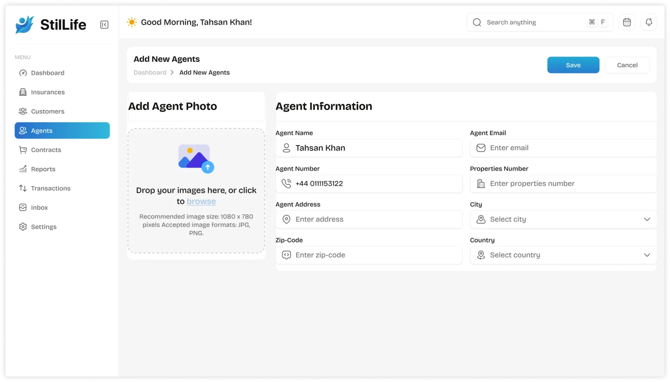Image resolution: width=670 pixels, height=382 pixels.
Task: Click the StilLife bird logo
Action: coord(25,24)
